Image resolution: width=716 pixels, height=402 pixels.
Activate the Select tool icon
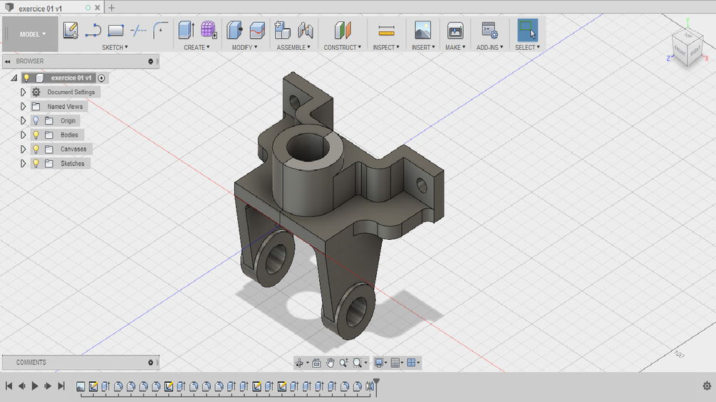pyautogui.click(x=527, y=31)
